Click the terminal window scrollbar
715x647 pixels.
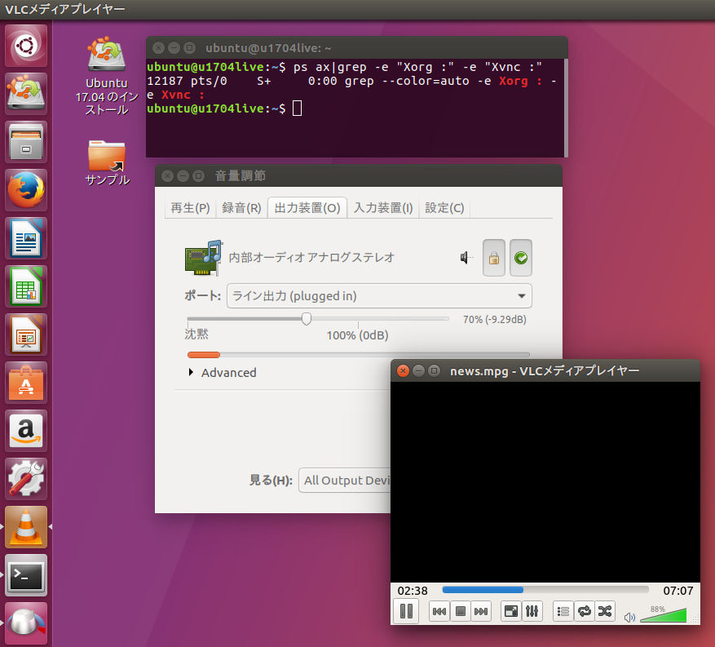click(x=566, y=108)
